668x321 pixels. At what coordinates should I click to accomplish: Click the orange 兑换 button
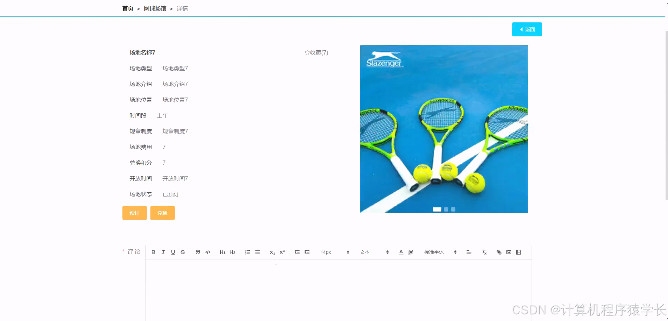[x=163, y=213]
